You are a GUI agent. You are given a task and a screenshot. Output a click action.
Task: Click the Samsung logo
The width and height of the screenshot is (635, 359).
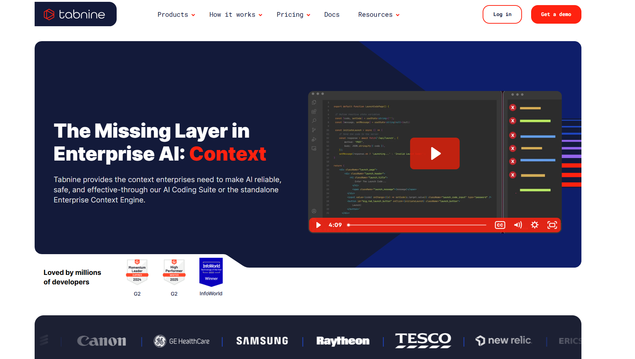[262, 341]
